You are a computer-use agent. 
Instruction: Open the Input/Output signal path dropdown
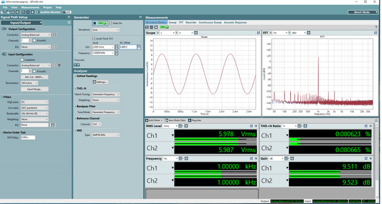point(21,22)
